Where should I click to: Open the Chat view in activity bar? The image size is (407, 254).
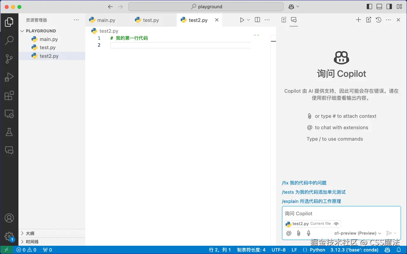click(9, 150)
